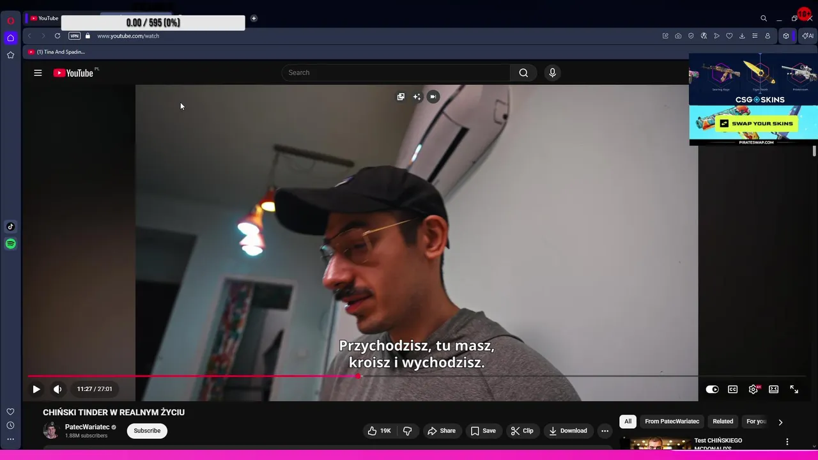Viewport: 818px width, 460px height.
Task: Open Opera sidebar bookmarks star
Action: pos(11,55)
